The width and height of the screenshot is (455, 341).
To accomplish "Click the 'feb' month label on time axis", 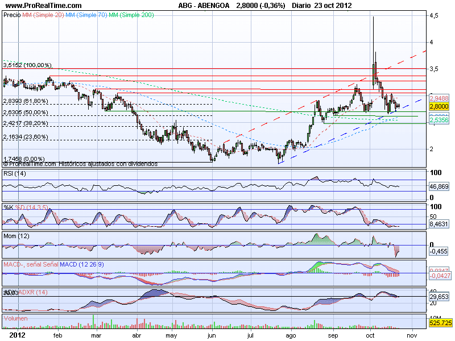I will point(58,335).
